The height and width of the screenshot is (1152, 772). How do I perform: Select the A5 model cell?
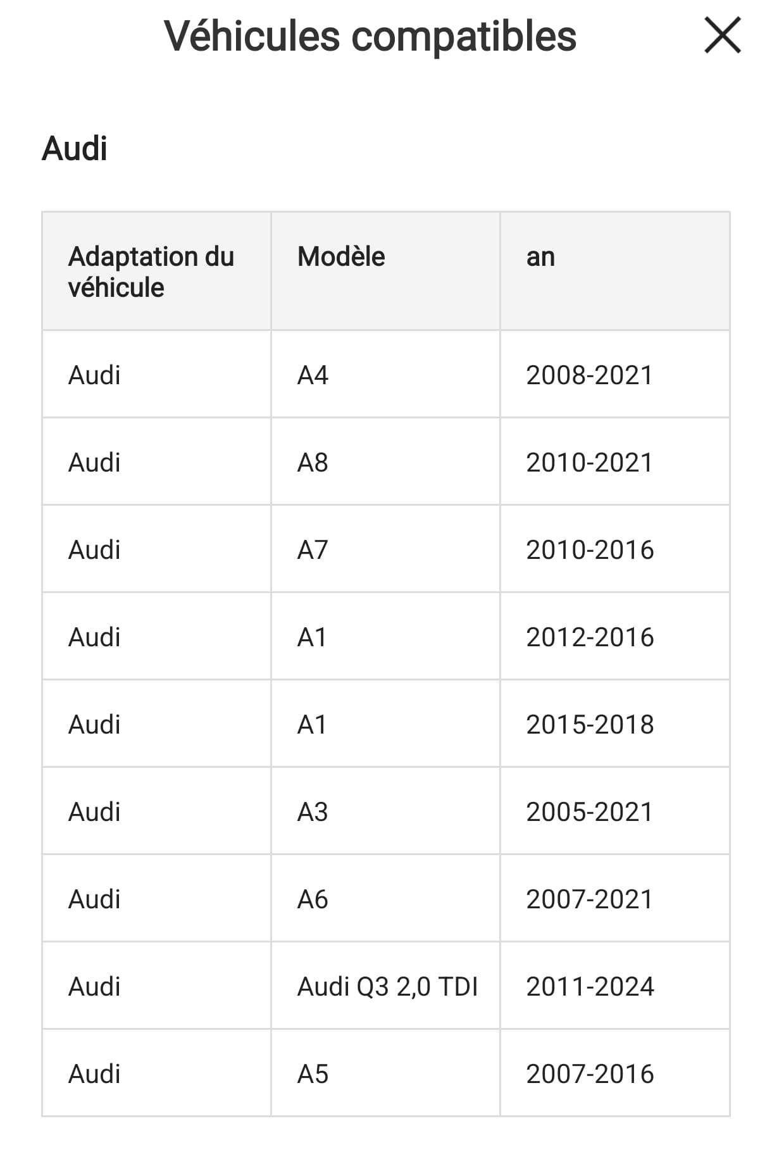tap(313, 1074)
